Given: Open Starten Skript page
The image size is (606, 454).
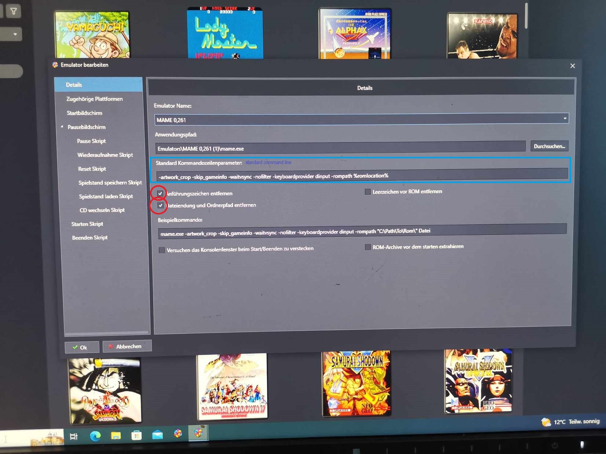Looking at the screenshot, I should click(87, 224).
